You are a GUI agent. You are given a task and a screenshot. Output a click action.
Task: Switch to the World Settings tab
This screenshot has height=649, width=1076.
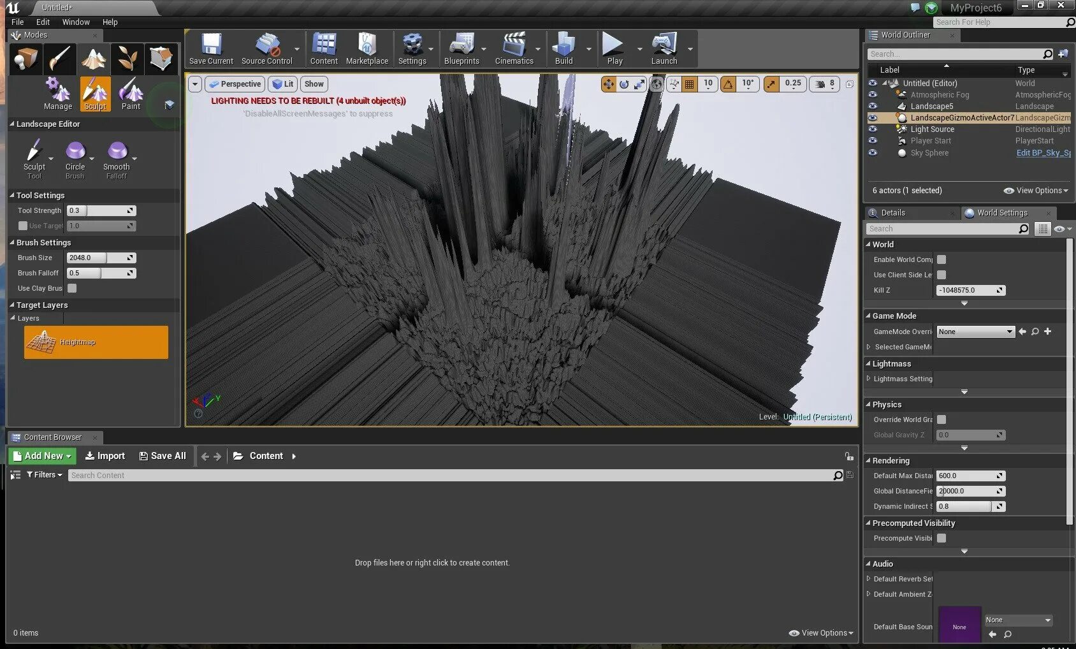pyautogui.click(x=1001, y=213)
